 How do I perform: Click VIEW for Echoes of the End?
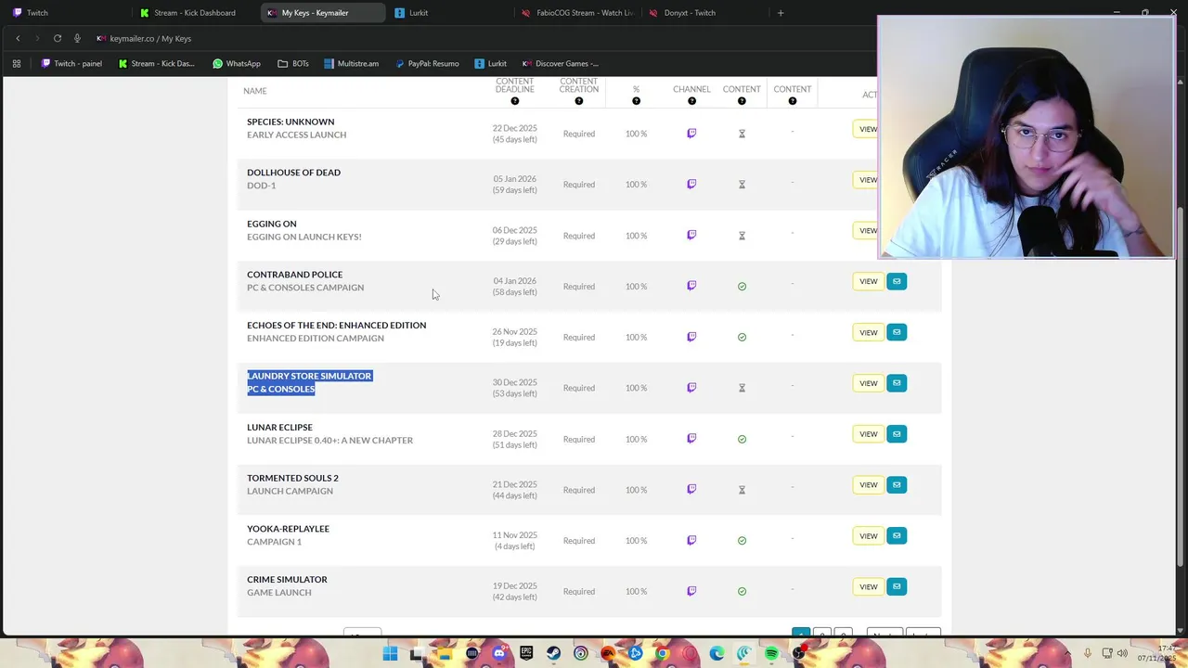click(869, 332)
